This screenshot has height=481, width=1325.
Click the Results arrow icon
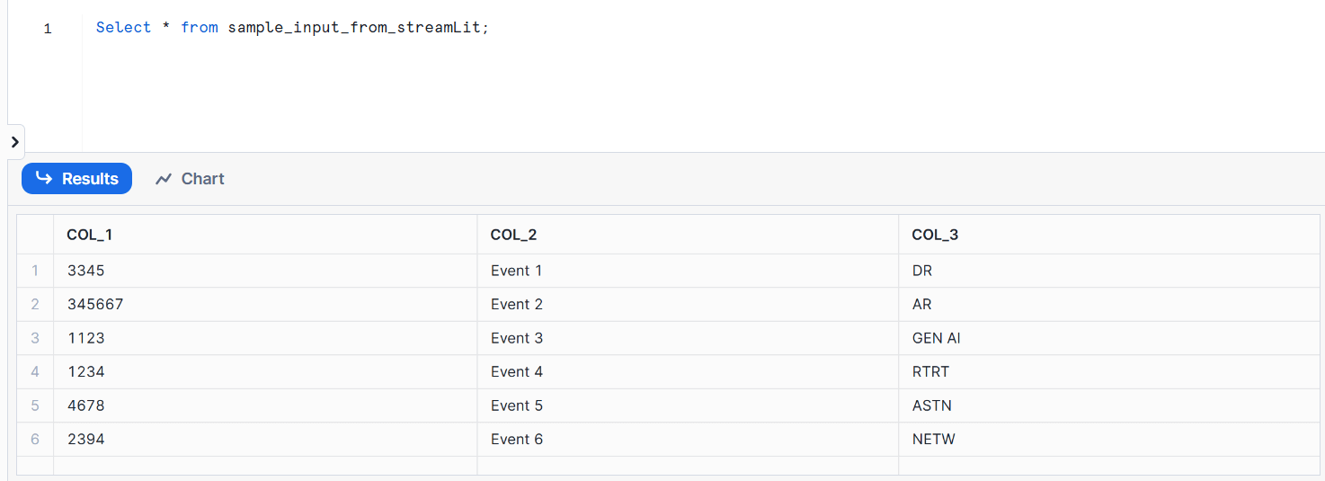coord(43,179)
